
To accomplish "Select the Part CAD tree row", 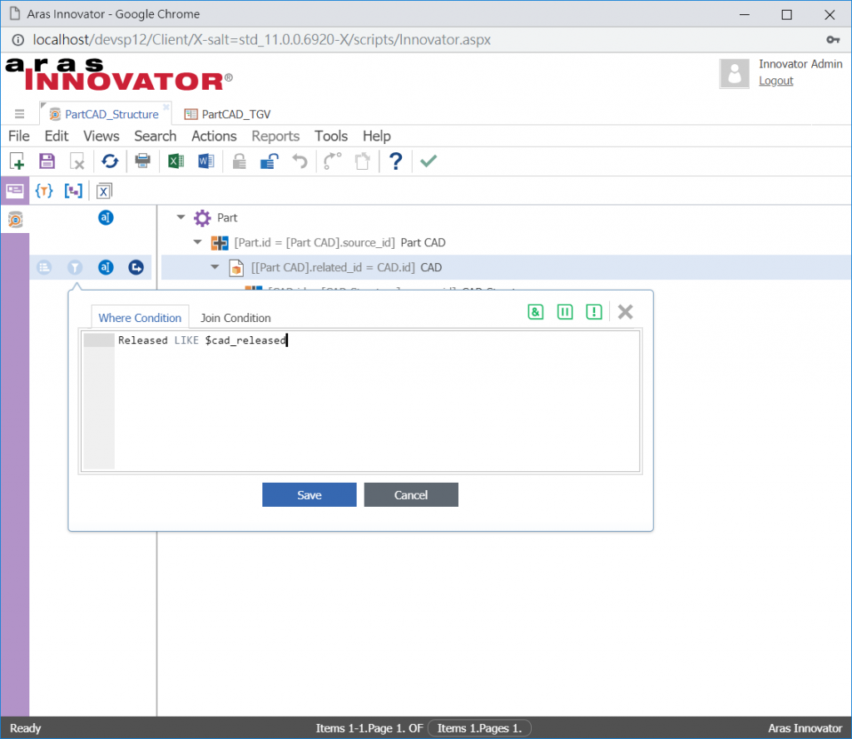I will pos(339,242).
